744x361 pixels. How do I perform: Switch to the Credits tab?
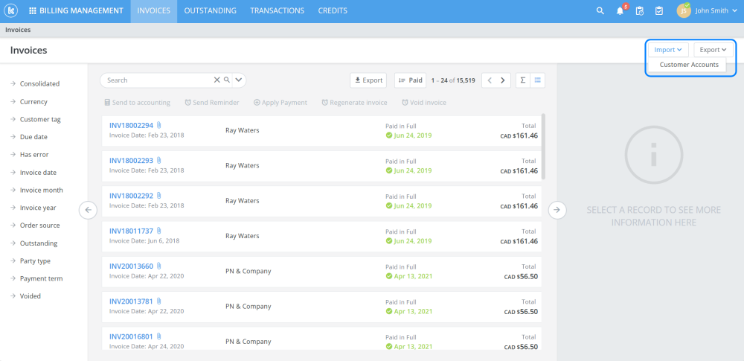tap(333, 11)
